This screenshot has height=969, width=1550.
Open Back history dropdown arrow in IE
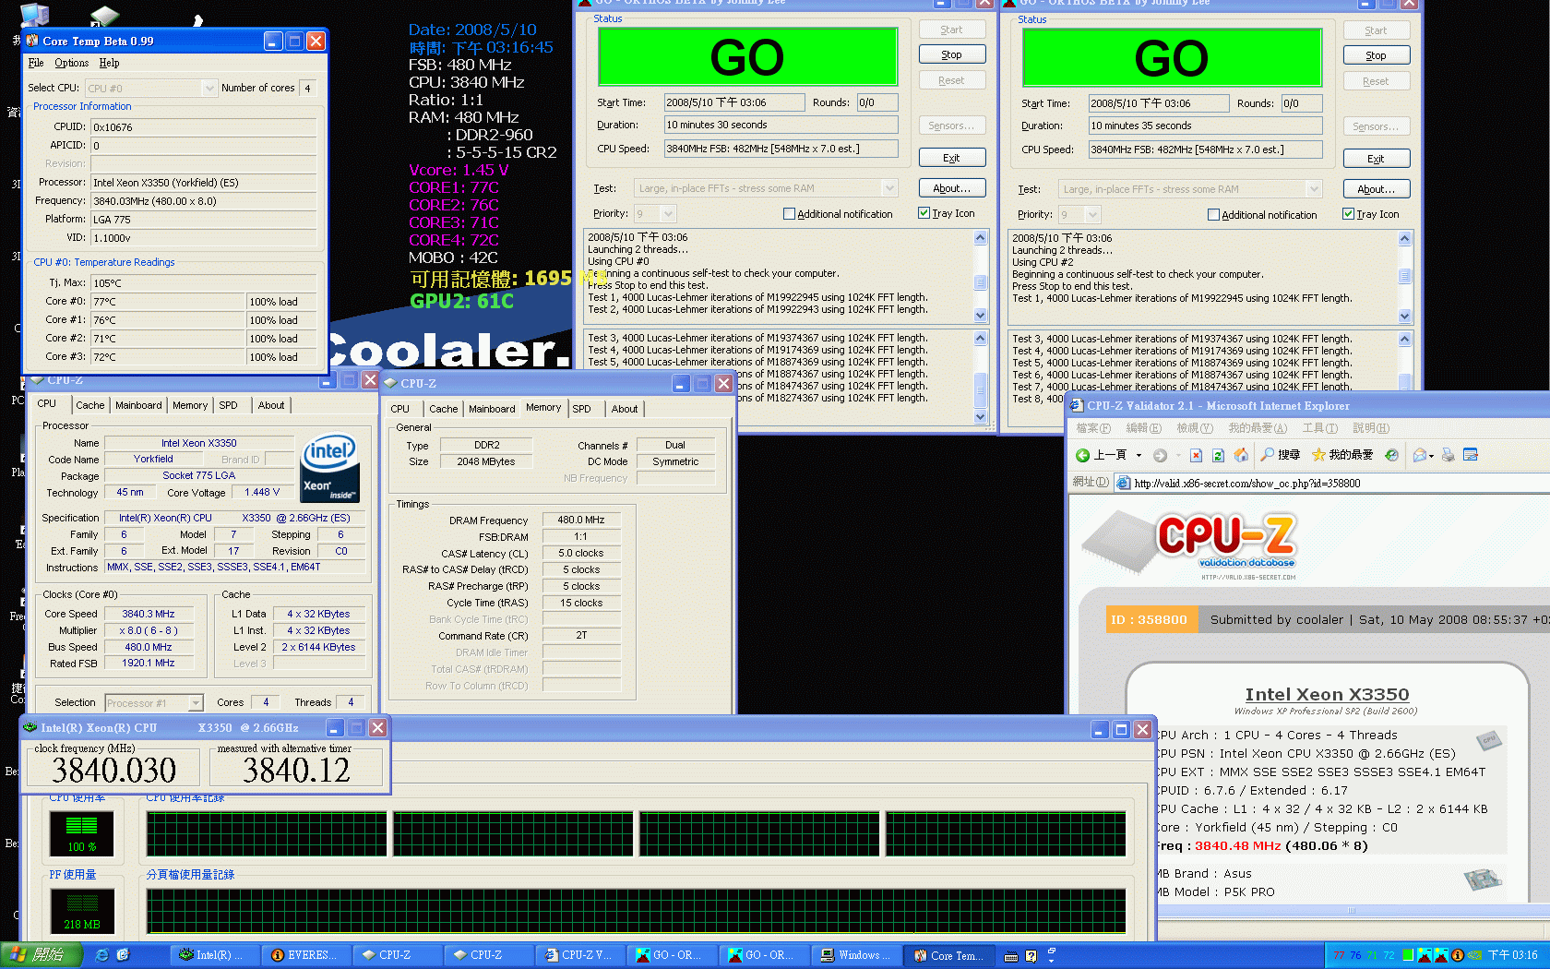click(1139, 455)
